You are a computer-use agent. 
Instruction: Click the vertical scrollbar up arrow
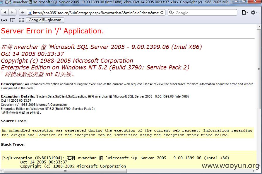(259, 27)
